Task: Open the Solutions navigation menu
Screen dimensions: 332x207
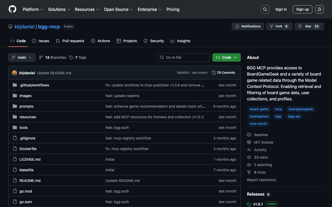Action: click(59, 9)
